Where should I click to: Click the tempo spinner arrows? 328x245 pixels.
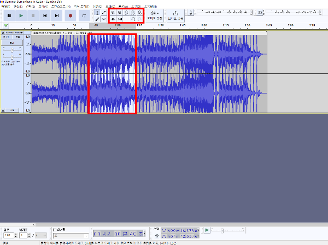16,235
